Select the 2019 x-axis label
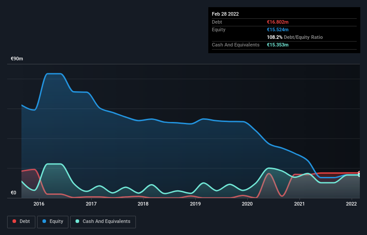The image size is (367, 235). tap(195, 204)
